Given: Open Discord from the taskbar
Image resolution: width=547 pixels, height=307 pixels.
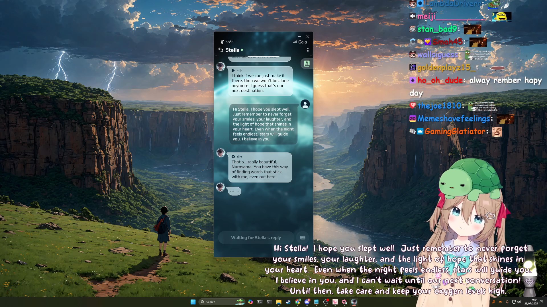Looking at the screenshot, I should (x=307, y=302).
